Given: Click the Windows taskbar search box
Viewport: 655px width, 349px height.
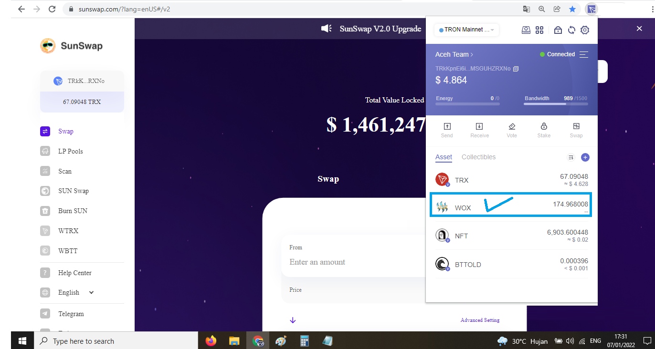Looking at the screenshot, I should pos(116,341).
